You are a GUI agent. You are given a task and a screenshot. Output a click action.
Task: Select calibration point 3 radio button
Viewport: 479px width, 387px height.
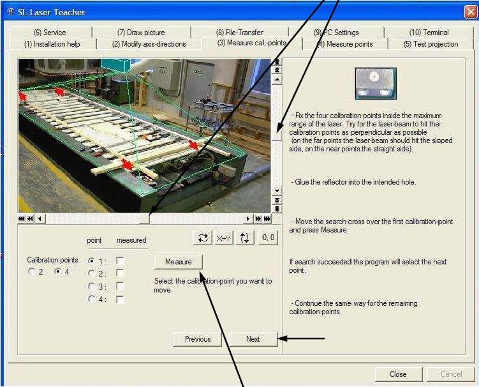92,287
